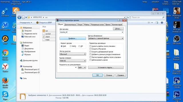Open the Метод сжатия dropdown
The image size is (183, 102).
[73, 54]
